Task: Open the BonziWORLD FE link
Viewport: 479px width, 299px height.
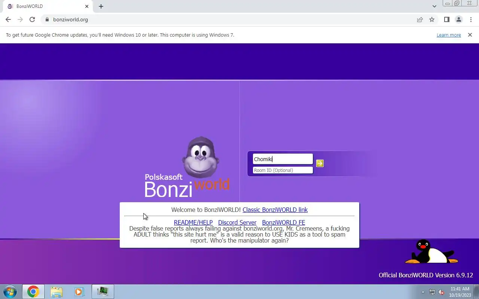Action: (284, 222)
